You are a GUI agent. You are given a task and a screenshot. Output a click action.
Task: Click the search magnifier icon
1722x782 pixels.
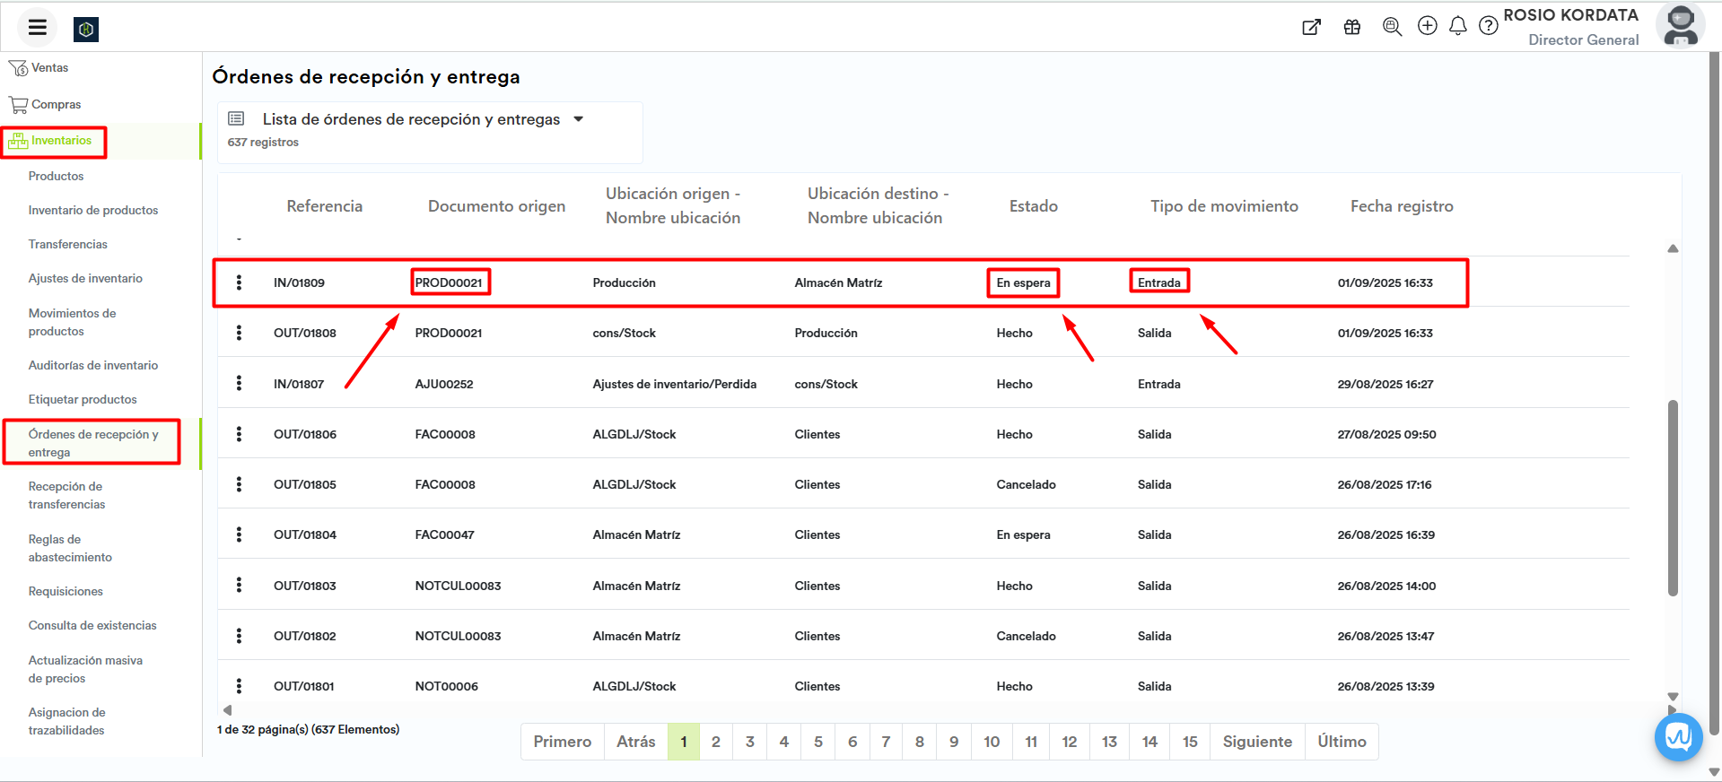pos(1392,27)
